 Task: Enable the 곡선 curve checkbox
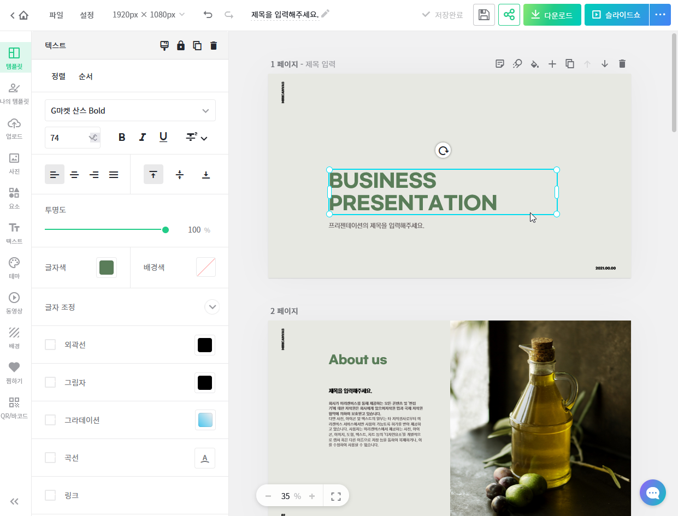[x=50, y=458]
